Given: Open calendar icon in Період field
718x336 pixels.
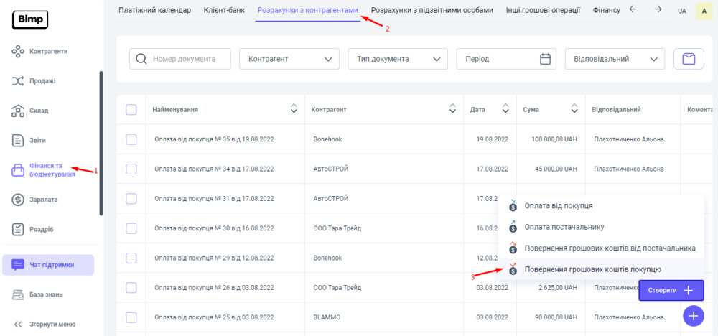Looking at the screenshot, I should pos(545,59).
